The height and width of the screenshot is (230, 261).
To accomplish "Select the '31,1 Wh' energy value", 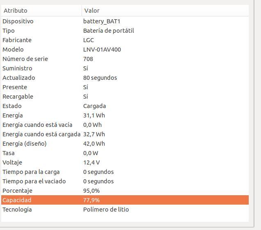I will pos(94,115).
